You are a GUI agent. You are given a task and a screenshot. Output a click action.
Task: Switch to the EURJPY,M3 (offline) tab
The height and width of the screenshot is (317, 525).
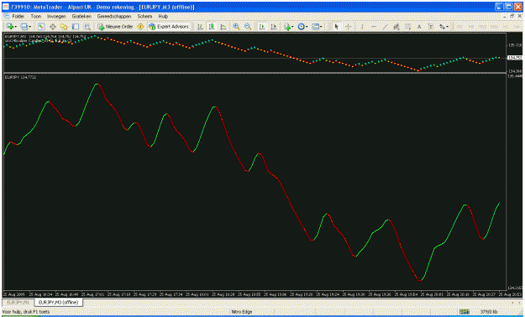58,302
